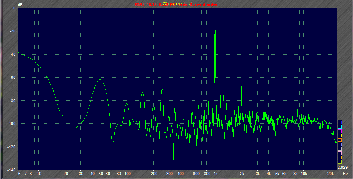This screenshot has width=353, height=179.
Task: Click the 3k frequency axis label
Action: (258, 174)
